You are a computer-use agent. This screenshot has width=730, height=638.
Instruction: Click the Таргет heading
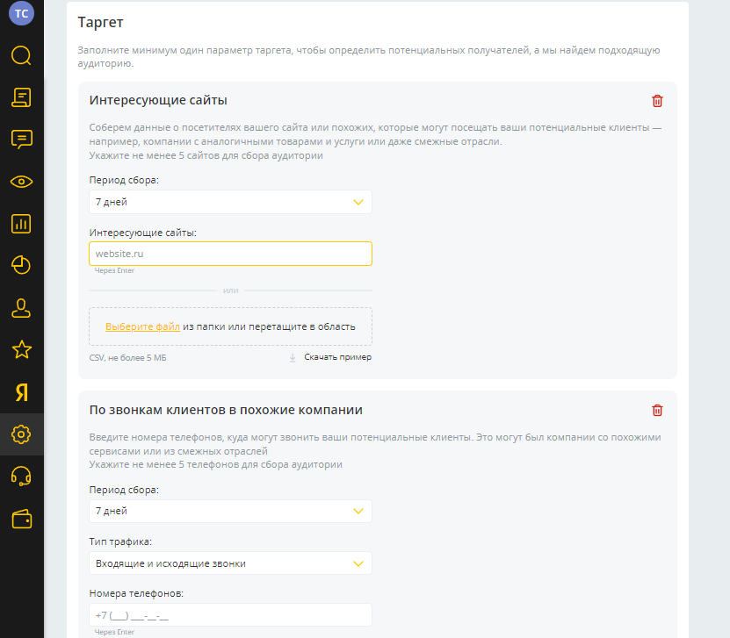(100, 22)
